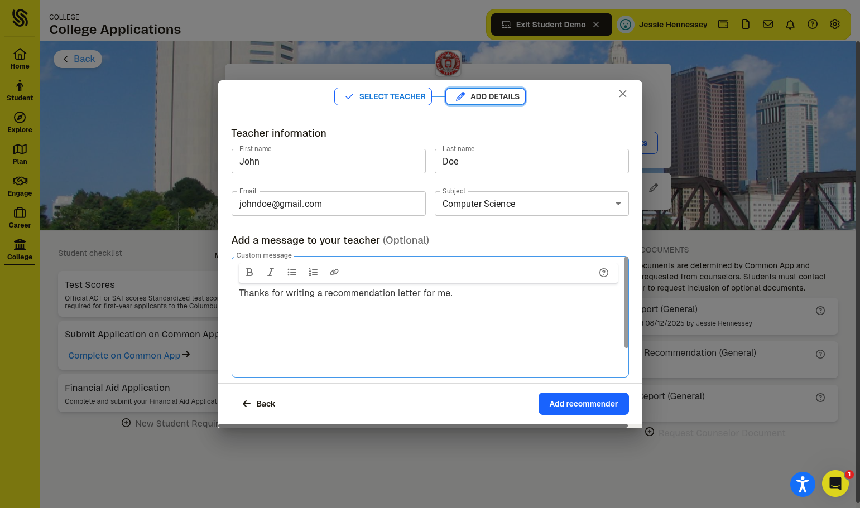Go to the Select Teacher step

[x=383, y=96]
